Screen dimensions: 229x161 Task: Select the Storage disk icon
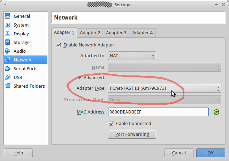click(7, 42)
